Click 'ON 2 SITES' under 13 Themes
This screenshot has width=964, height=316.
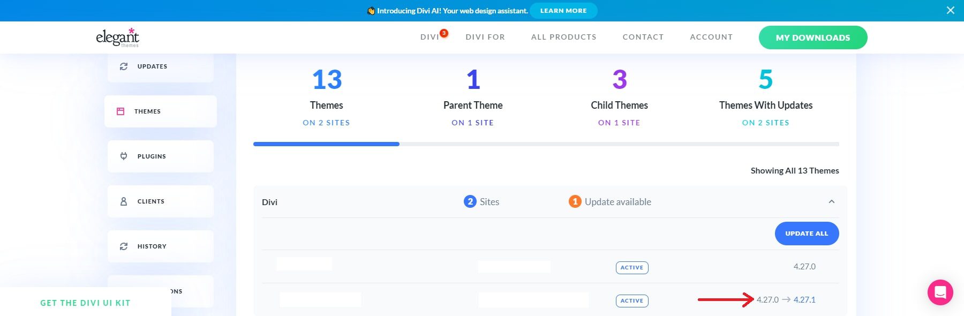326,123
